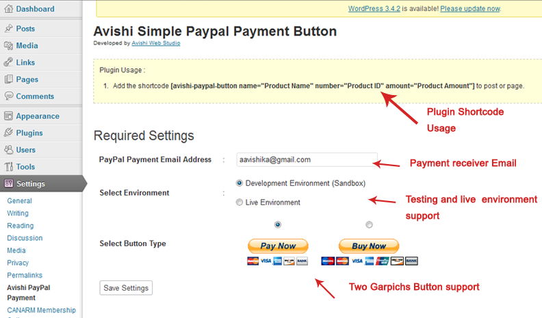Viewport: 542px width, 318px height.
Task: Select Development Environment (Sandbox) option
Action: (x=240, y=183)
